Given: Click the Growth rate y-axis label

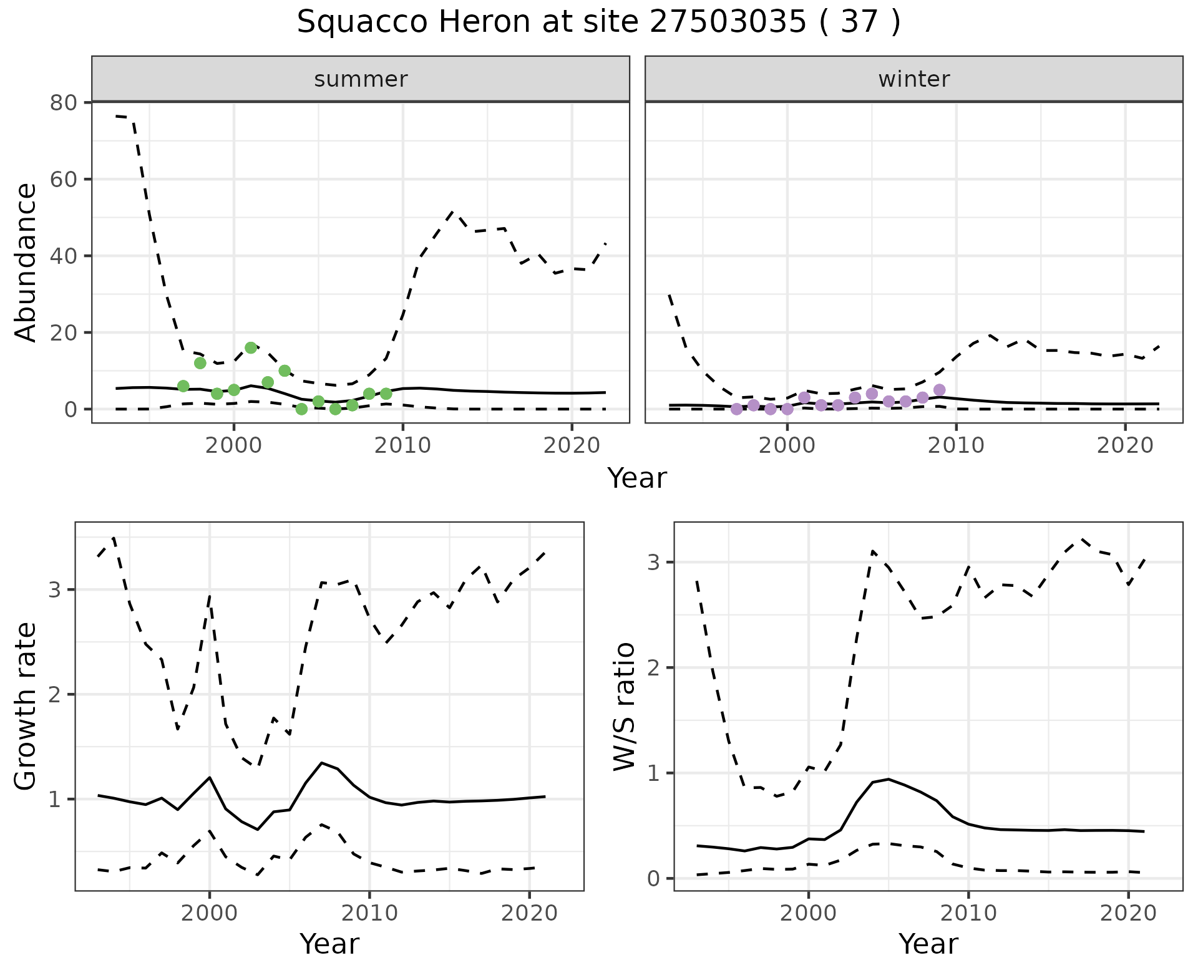Looking at the screenshot, I should click(x=25, y=706).
